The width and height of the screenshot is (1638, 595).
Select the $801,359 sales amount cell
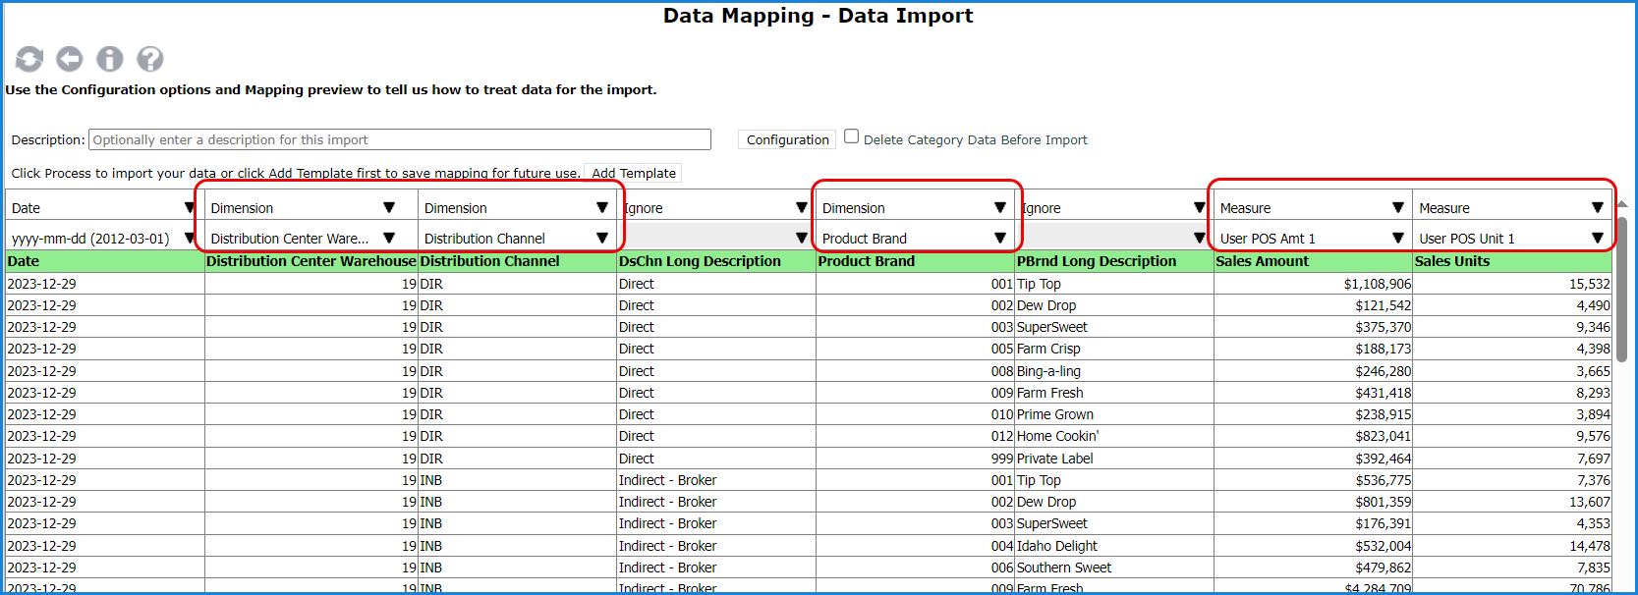pos(1313,502)
